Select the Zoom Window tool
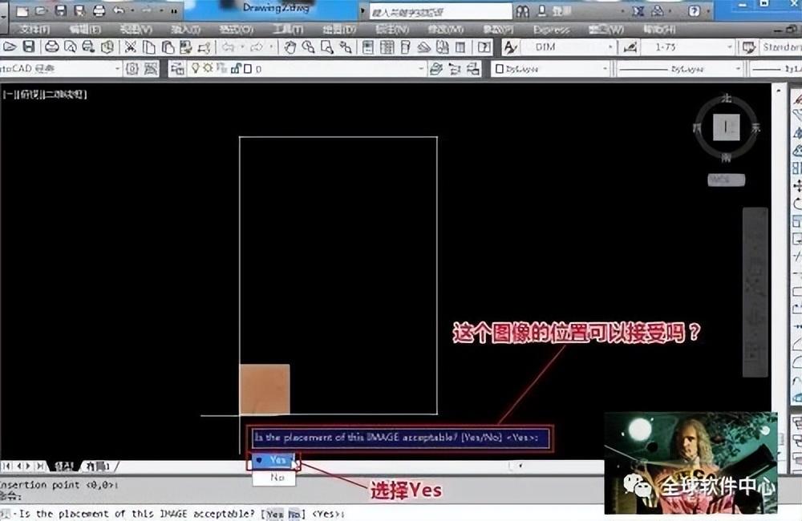The height and width of the screenshot is (521, 802). [327, 47]
